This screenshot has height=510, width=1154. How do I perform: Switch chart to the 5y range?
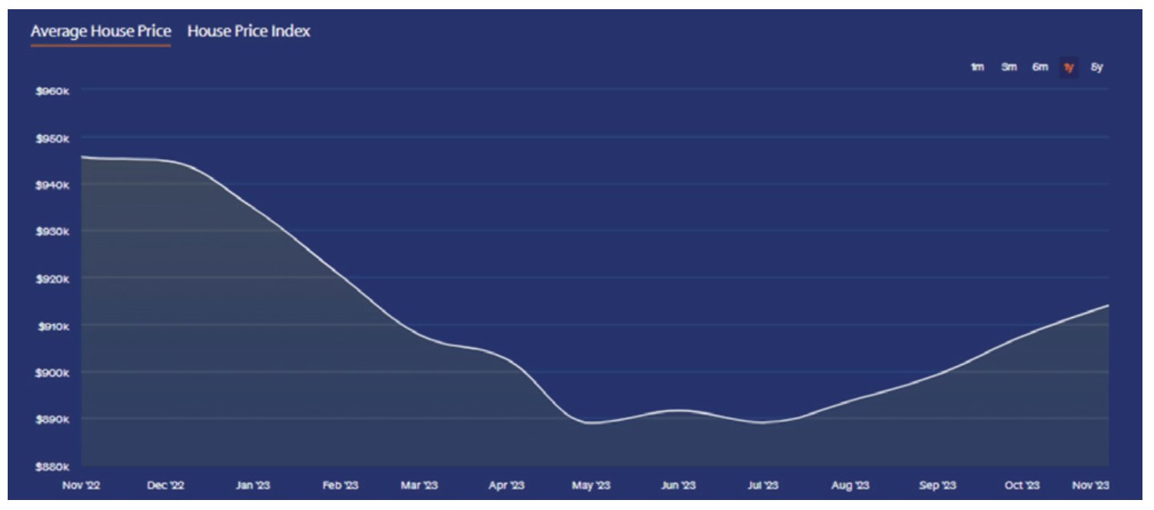click(x=1097, y=68)
